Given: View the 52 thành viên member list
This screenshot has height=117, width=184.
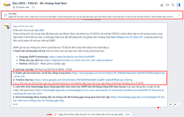Looking at the screenshot, I should (x=21, y=7).
